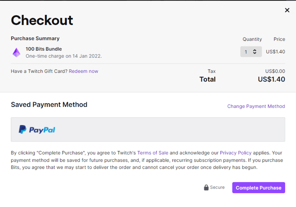
Task: Click the Redeem now gift card link
Action: [x=83, y=71]
